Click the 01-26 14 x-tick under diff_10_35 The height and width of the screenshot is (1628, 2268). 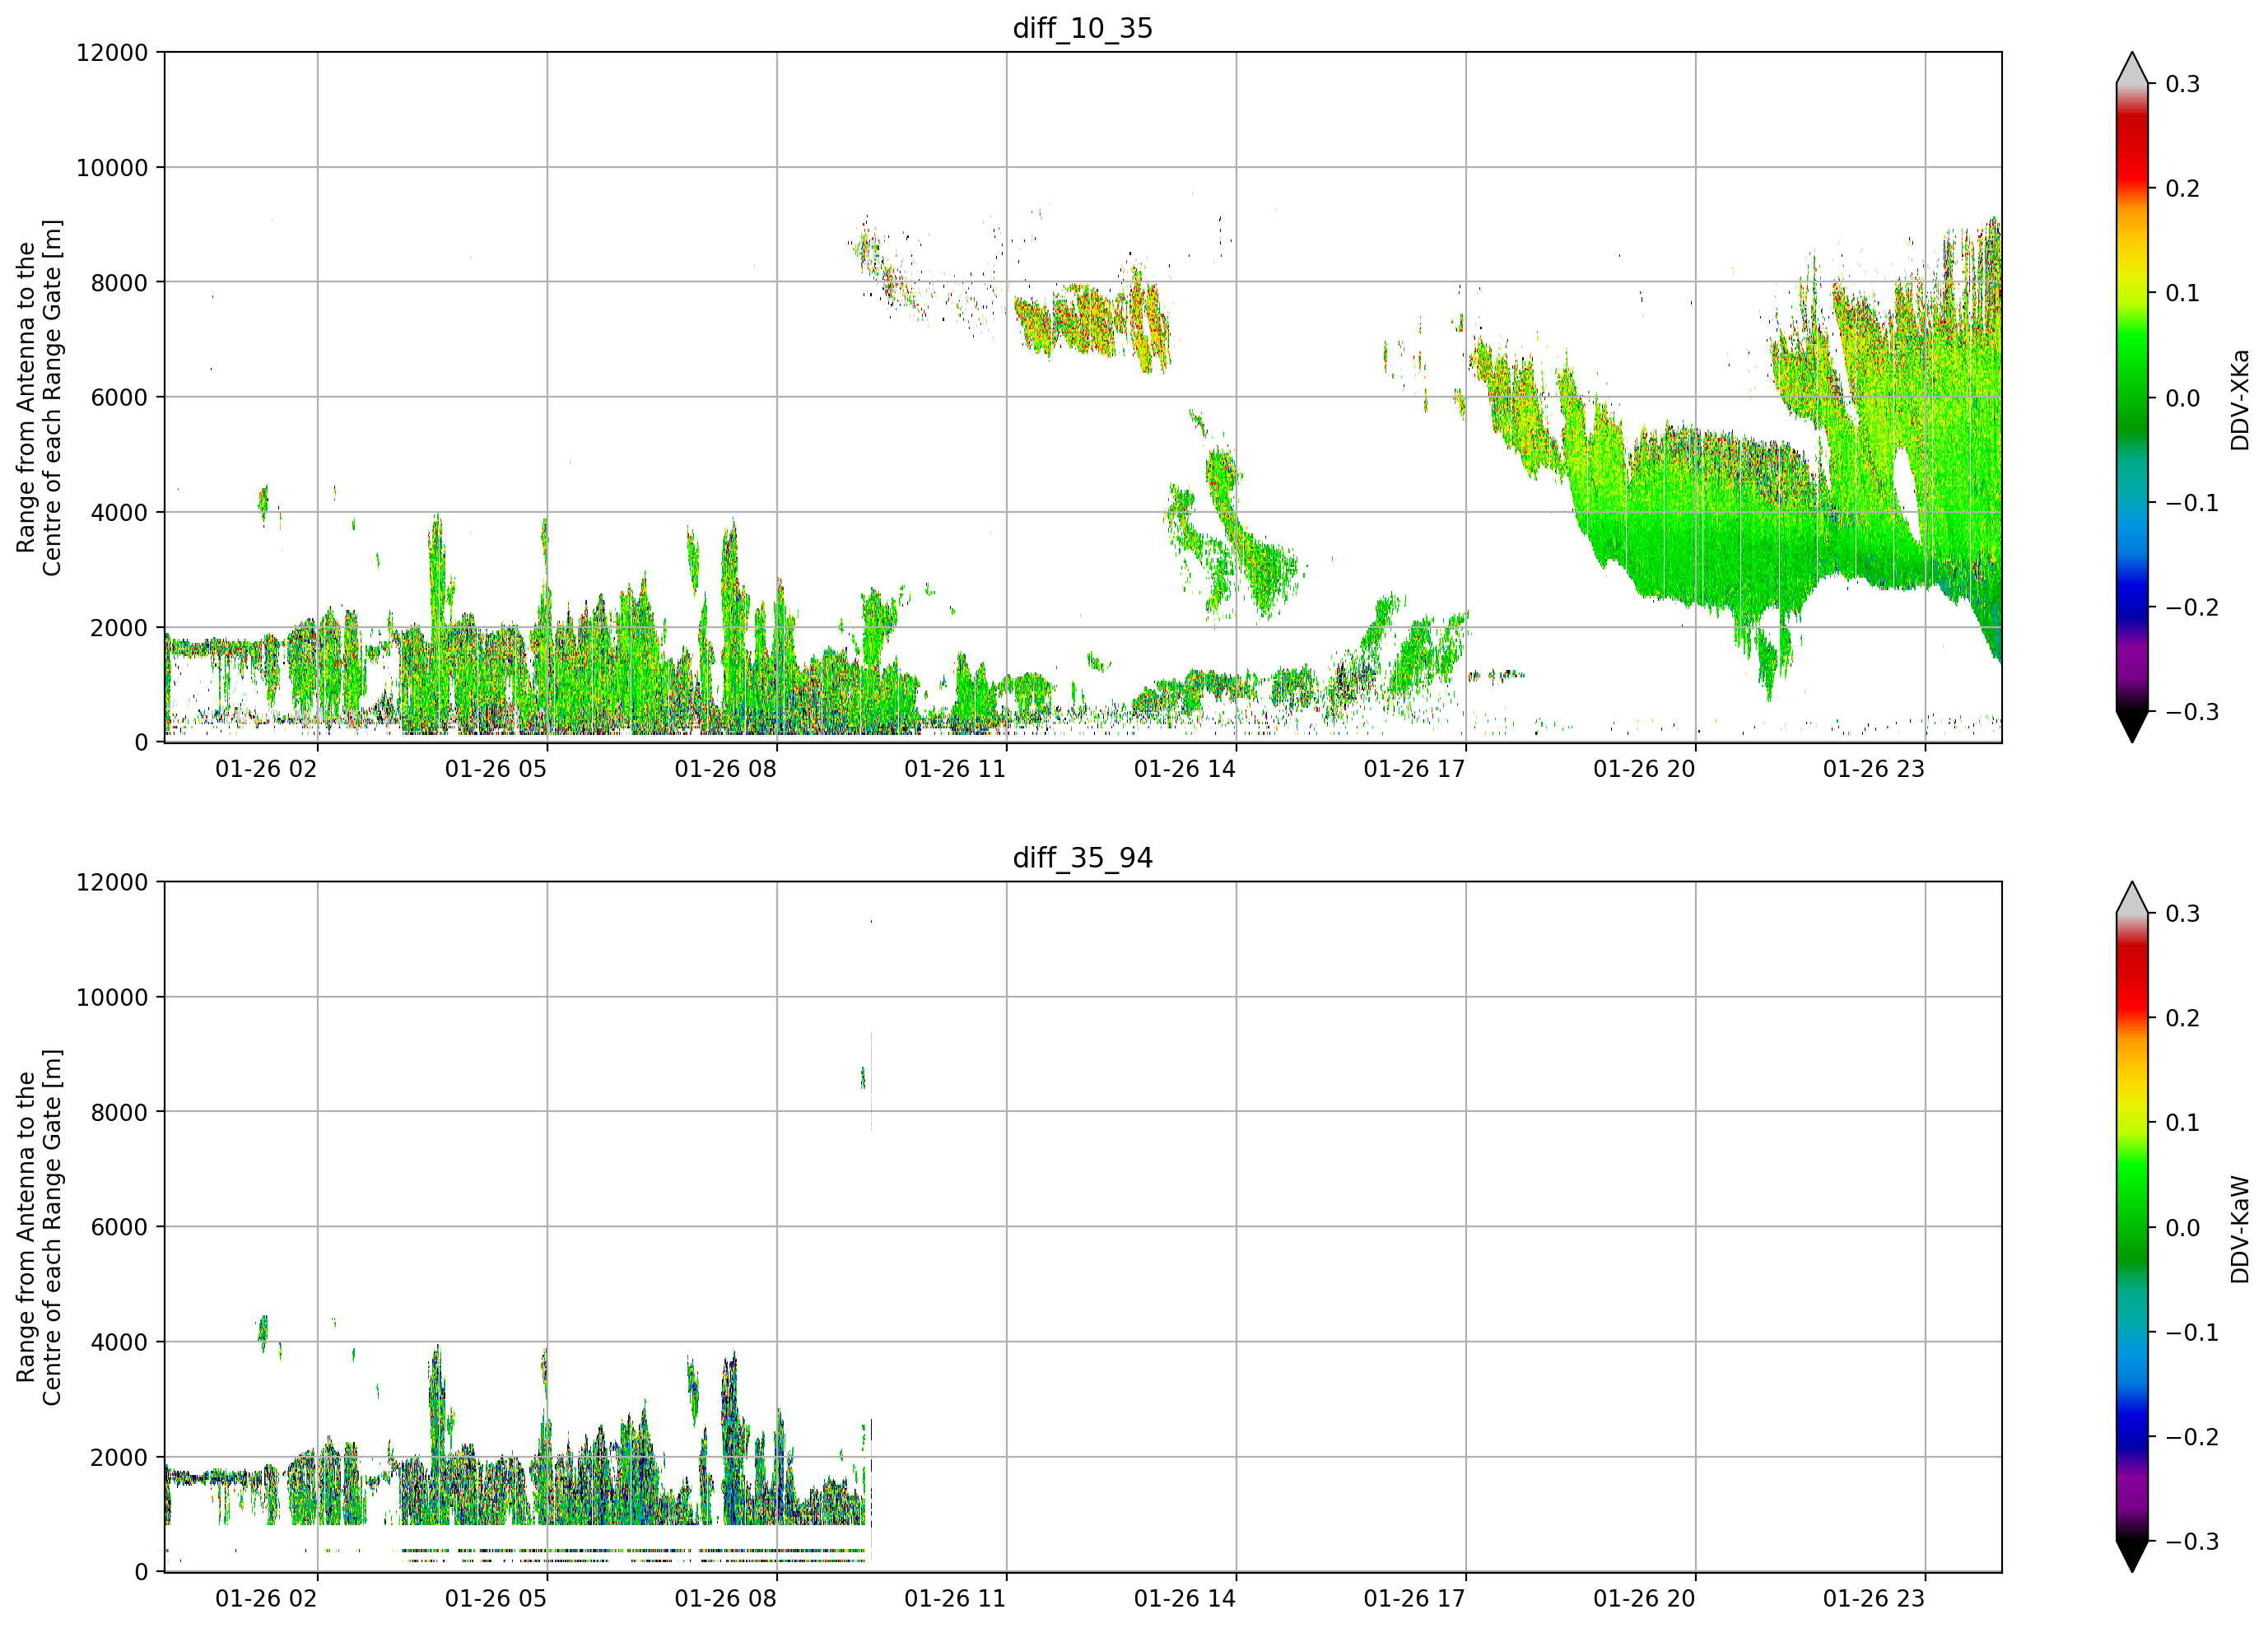(1185, 769)
